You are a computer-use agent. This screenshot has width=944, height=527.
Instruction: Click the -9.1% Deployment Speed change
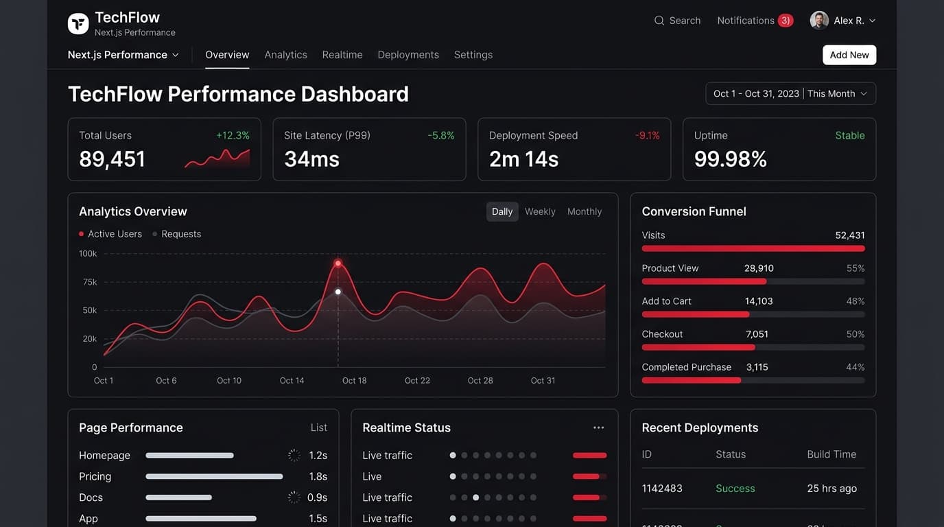[647, 135]
